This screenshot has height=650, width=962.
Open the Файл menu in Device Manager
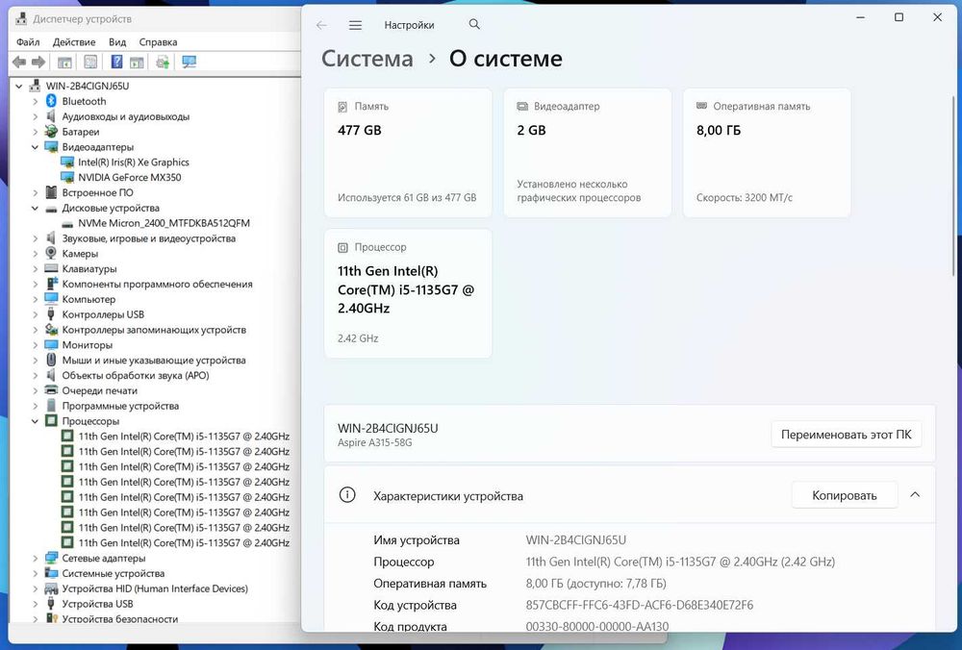(x=28, y=42)
